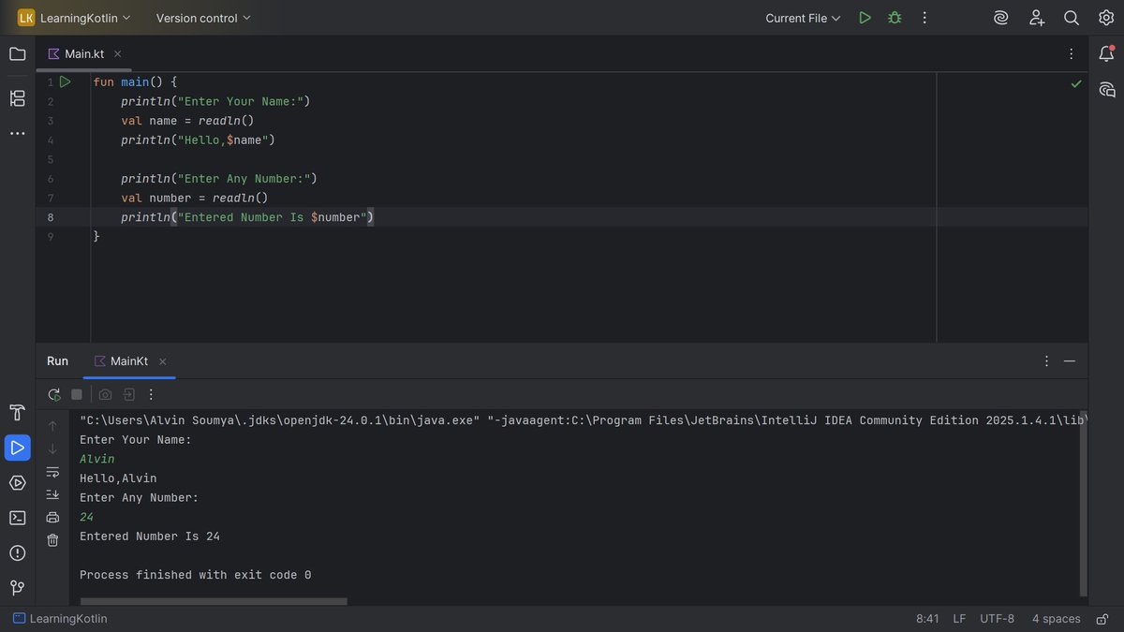Open the Terminal tool window

pyautogui.click(x=17, y=518)
